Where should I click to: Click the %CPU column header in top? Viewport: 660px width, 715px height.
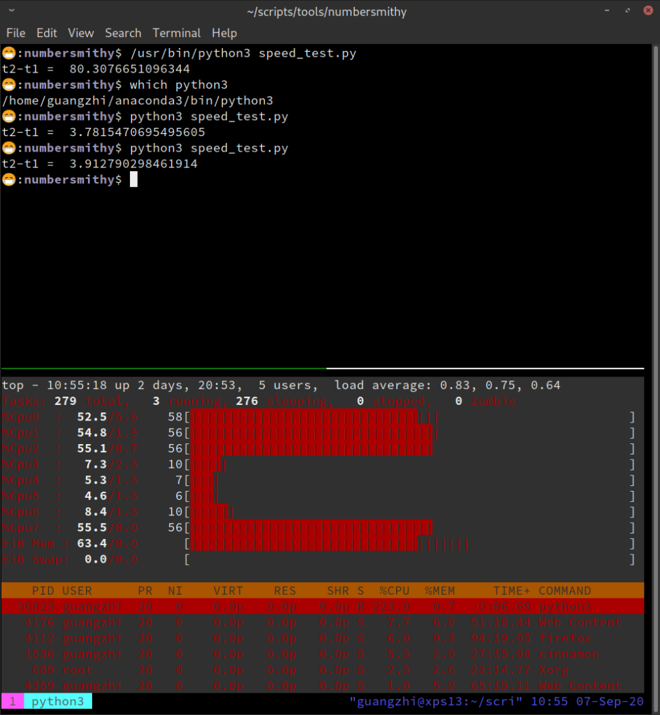tap(394, 591)
